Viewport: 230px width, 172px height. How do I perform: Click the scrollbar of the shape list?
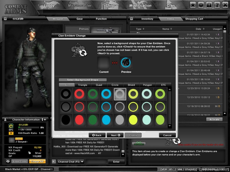(169, 108)
